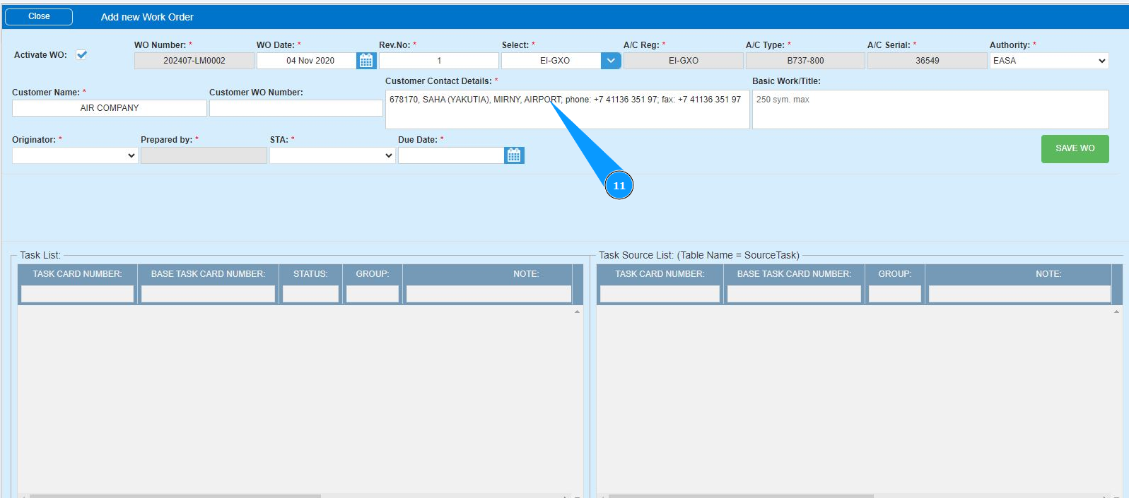Open the WO Date calendar picker

pos(366,61)
